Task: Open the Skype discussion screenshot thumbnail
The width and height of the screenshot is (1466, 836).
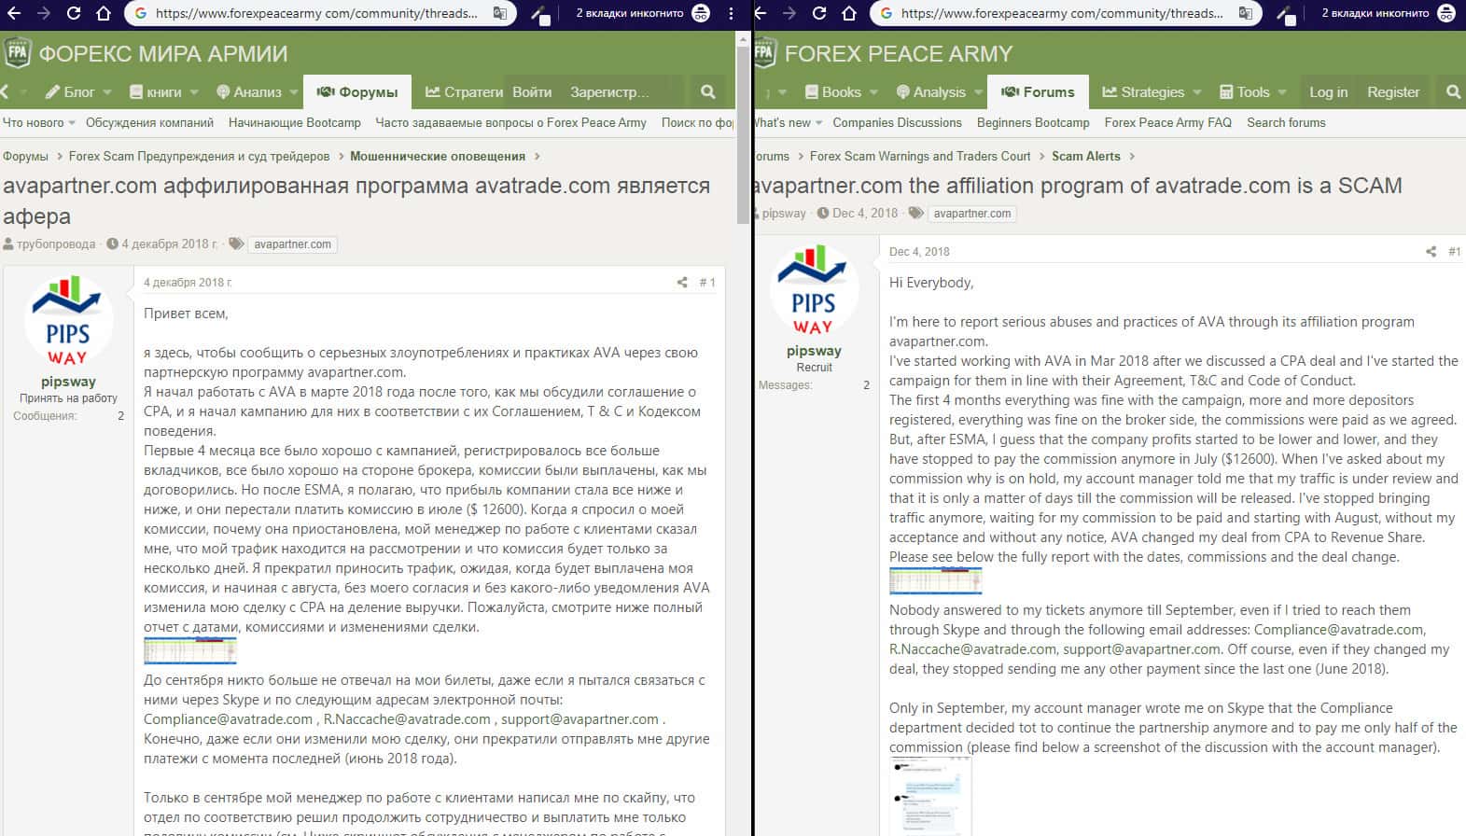Action: click(x=930, y=797)
